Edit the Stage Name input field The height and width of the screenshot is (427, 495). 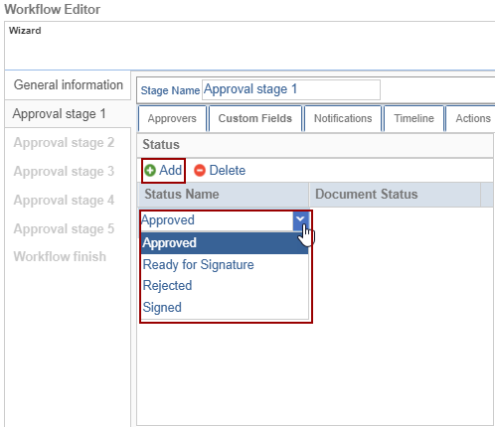click(291, 89)
